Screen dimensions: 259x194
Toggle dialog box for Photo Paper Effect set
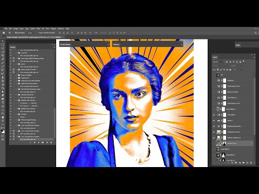tap(13, 58)
